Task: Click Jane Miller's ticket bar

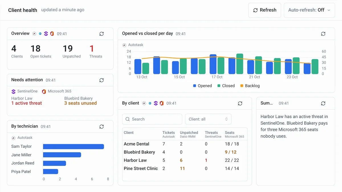Action: pos(62,155)
